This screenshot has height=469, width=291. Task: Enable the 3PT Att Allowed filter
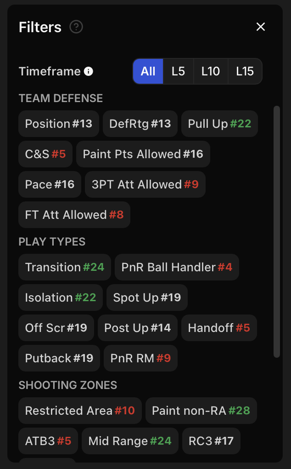click(x=145, y=184)
